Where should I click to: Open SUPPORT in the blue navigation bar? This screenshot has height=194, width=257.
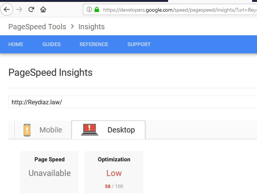(139, 44)
